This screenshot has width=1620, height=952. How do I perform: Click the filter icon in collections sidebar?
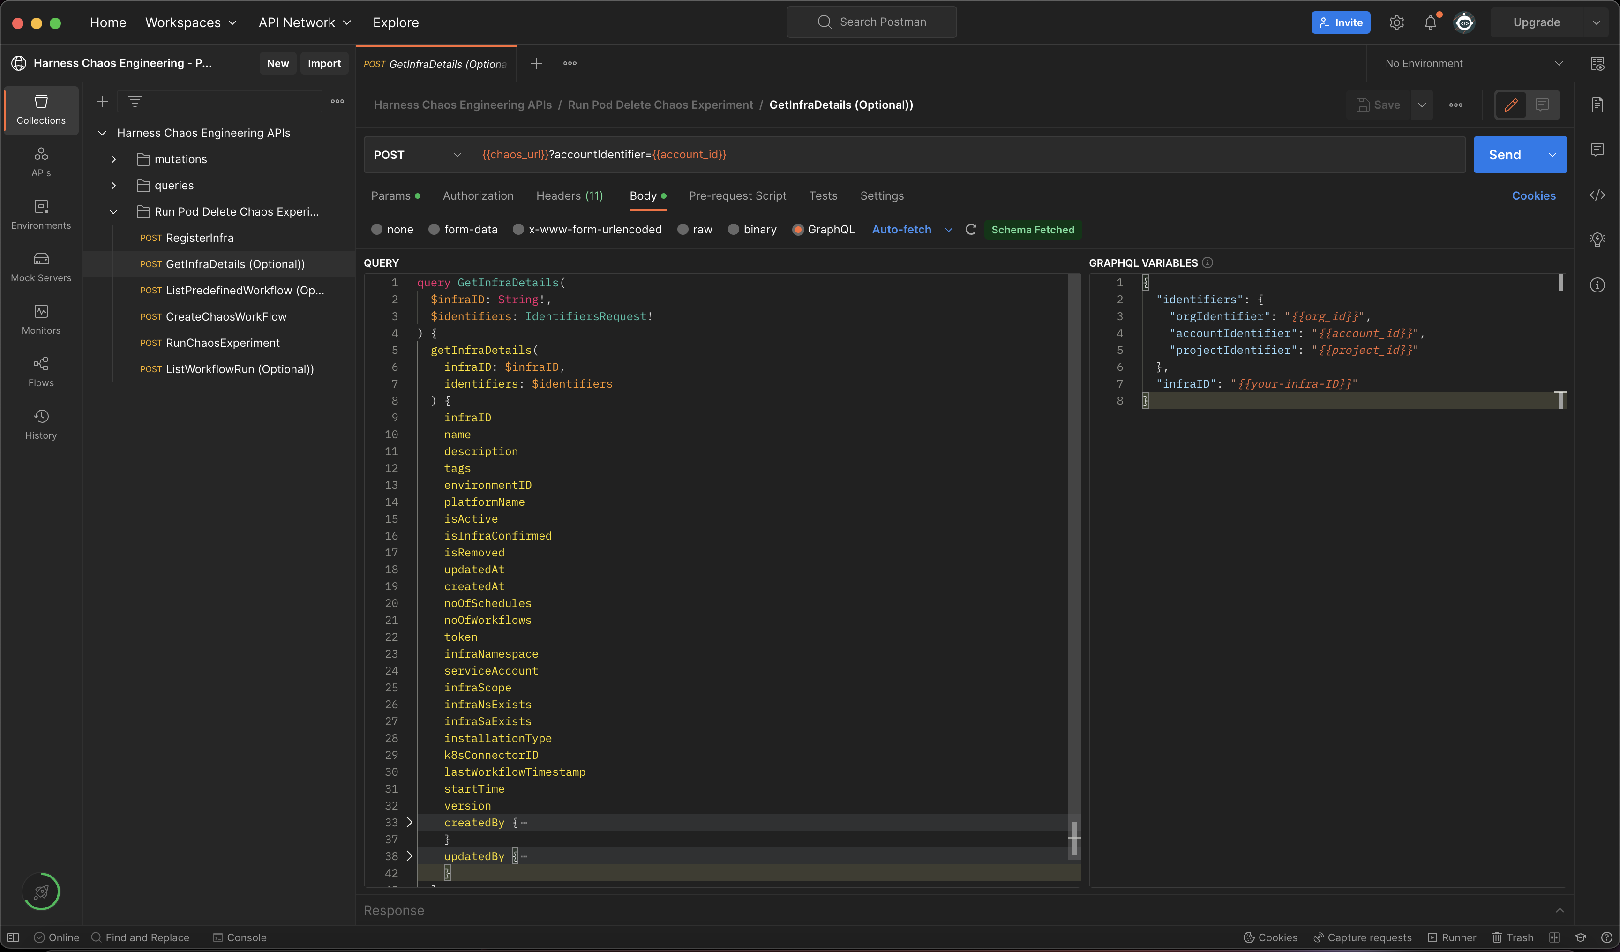(135, 101)
